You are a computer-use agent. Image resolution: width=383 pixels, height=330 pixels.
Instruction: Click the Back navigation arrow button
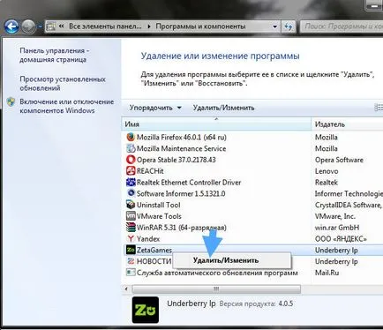point(11,26)
